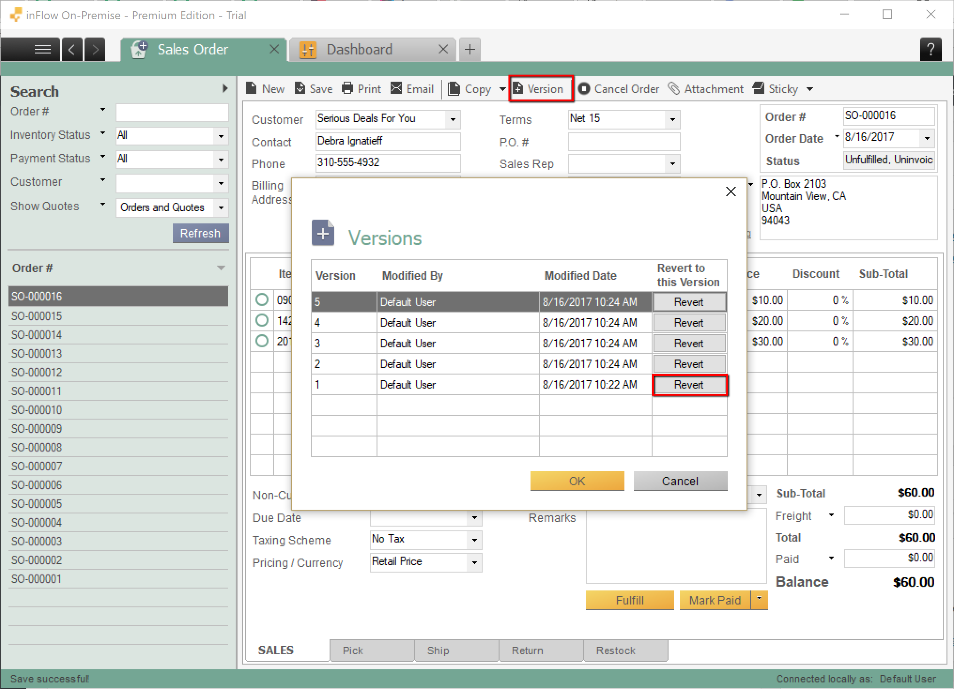Open the Return tab

click(x=541, y=650)
